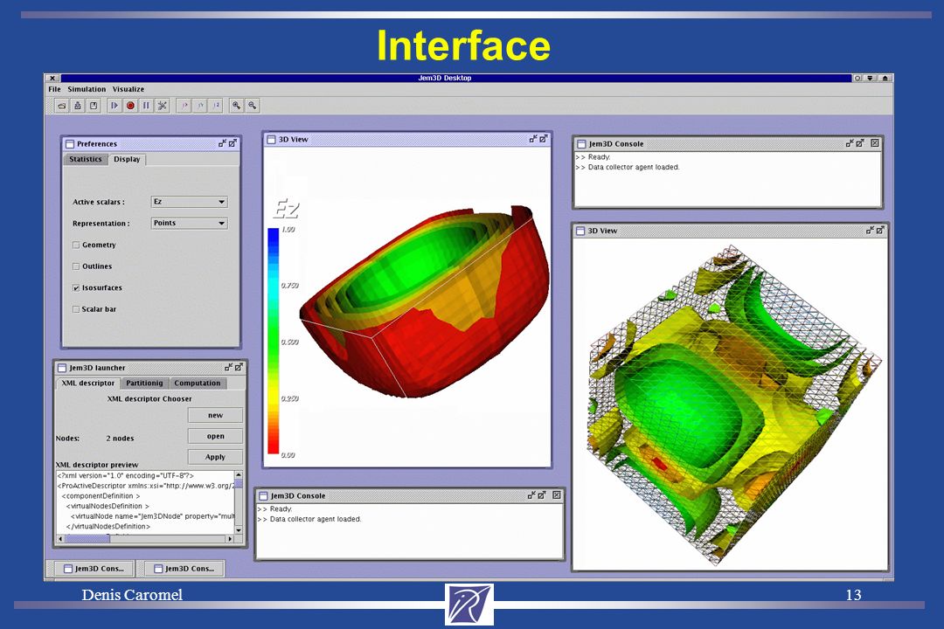Iconify the right 3D View window
This screenshot has width=944, height=629.
point(870,230)
